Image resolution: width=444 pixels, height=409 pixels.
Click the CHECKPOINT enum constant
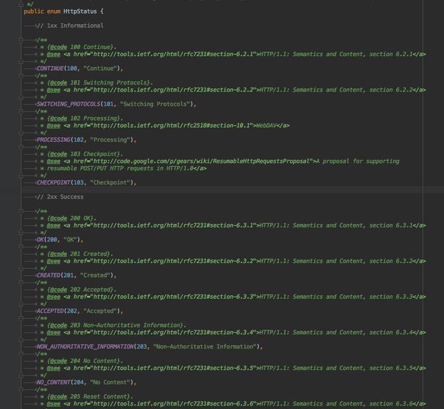pyautogui.click(x=54, y=182)
